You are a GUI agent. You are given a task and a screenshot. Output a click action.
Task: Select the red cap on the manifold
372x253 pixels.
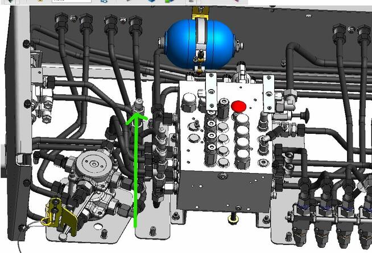pos(238,107)
